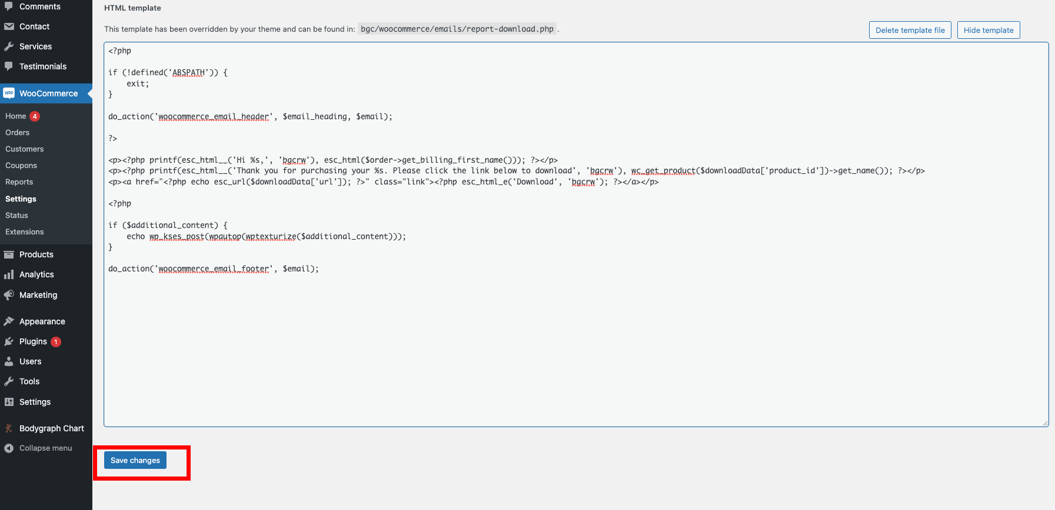Click the red badge next to Home
1055x510 pixels.
[35, 116]
